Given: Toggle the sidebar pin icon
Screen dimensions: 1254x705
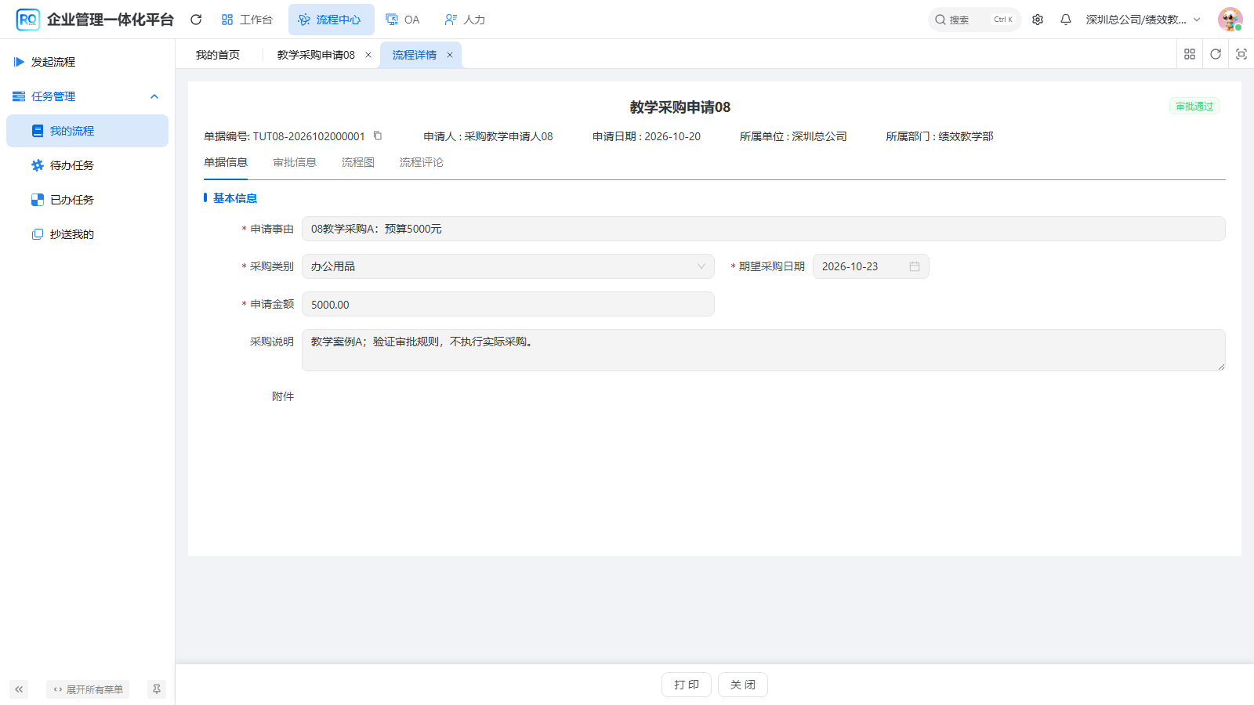Looking at the screenshot, I should tap(157, 689).
